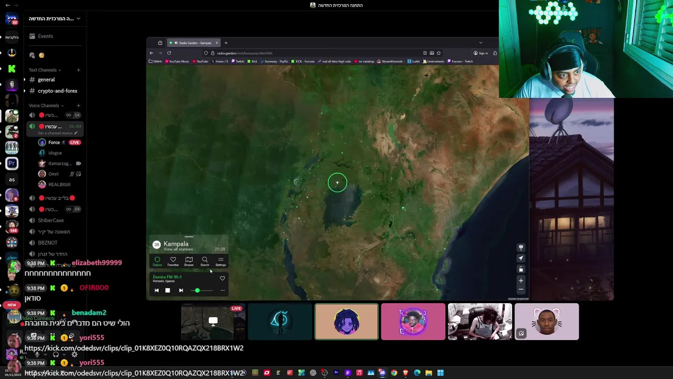
Task: Create a new text channel with plus
Action: [78, 70]
